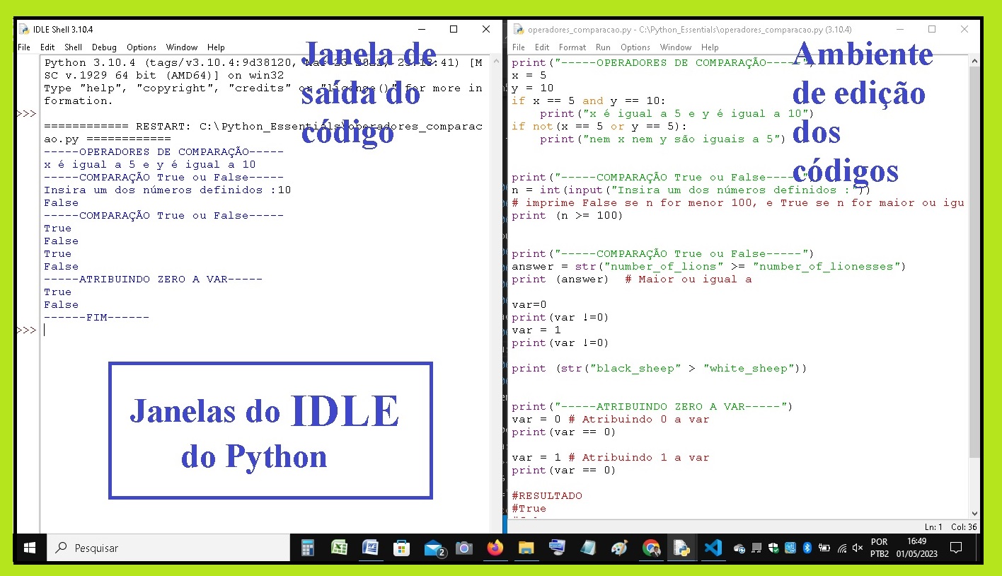
Task: Click editor vertical scrollbar thumb
Action: pos(974,262)
